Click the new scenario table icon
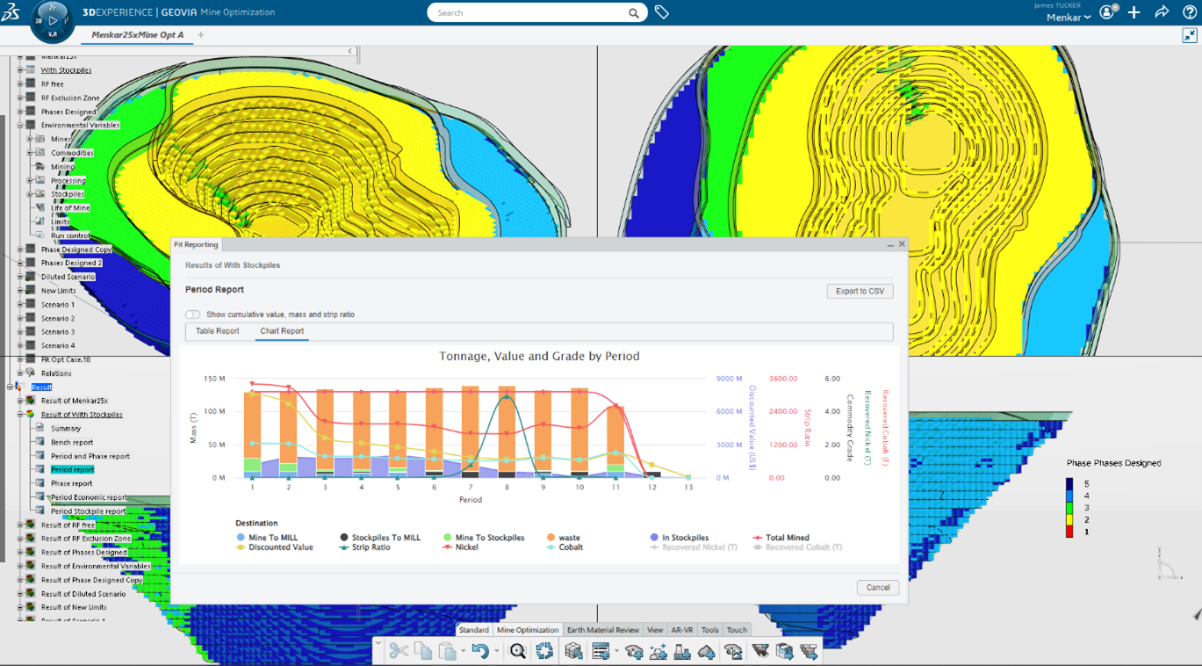The width and height of the screenshot is (1202, 666). [601, 651]
